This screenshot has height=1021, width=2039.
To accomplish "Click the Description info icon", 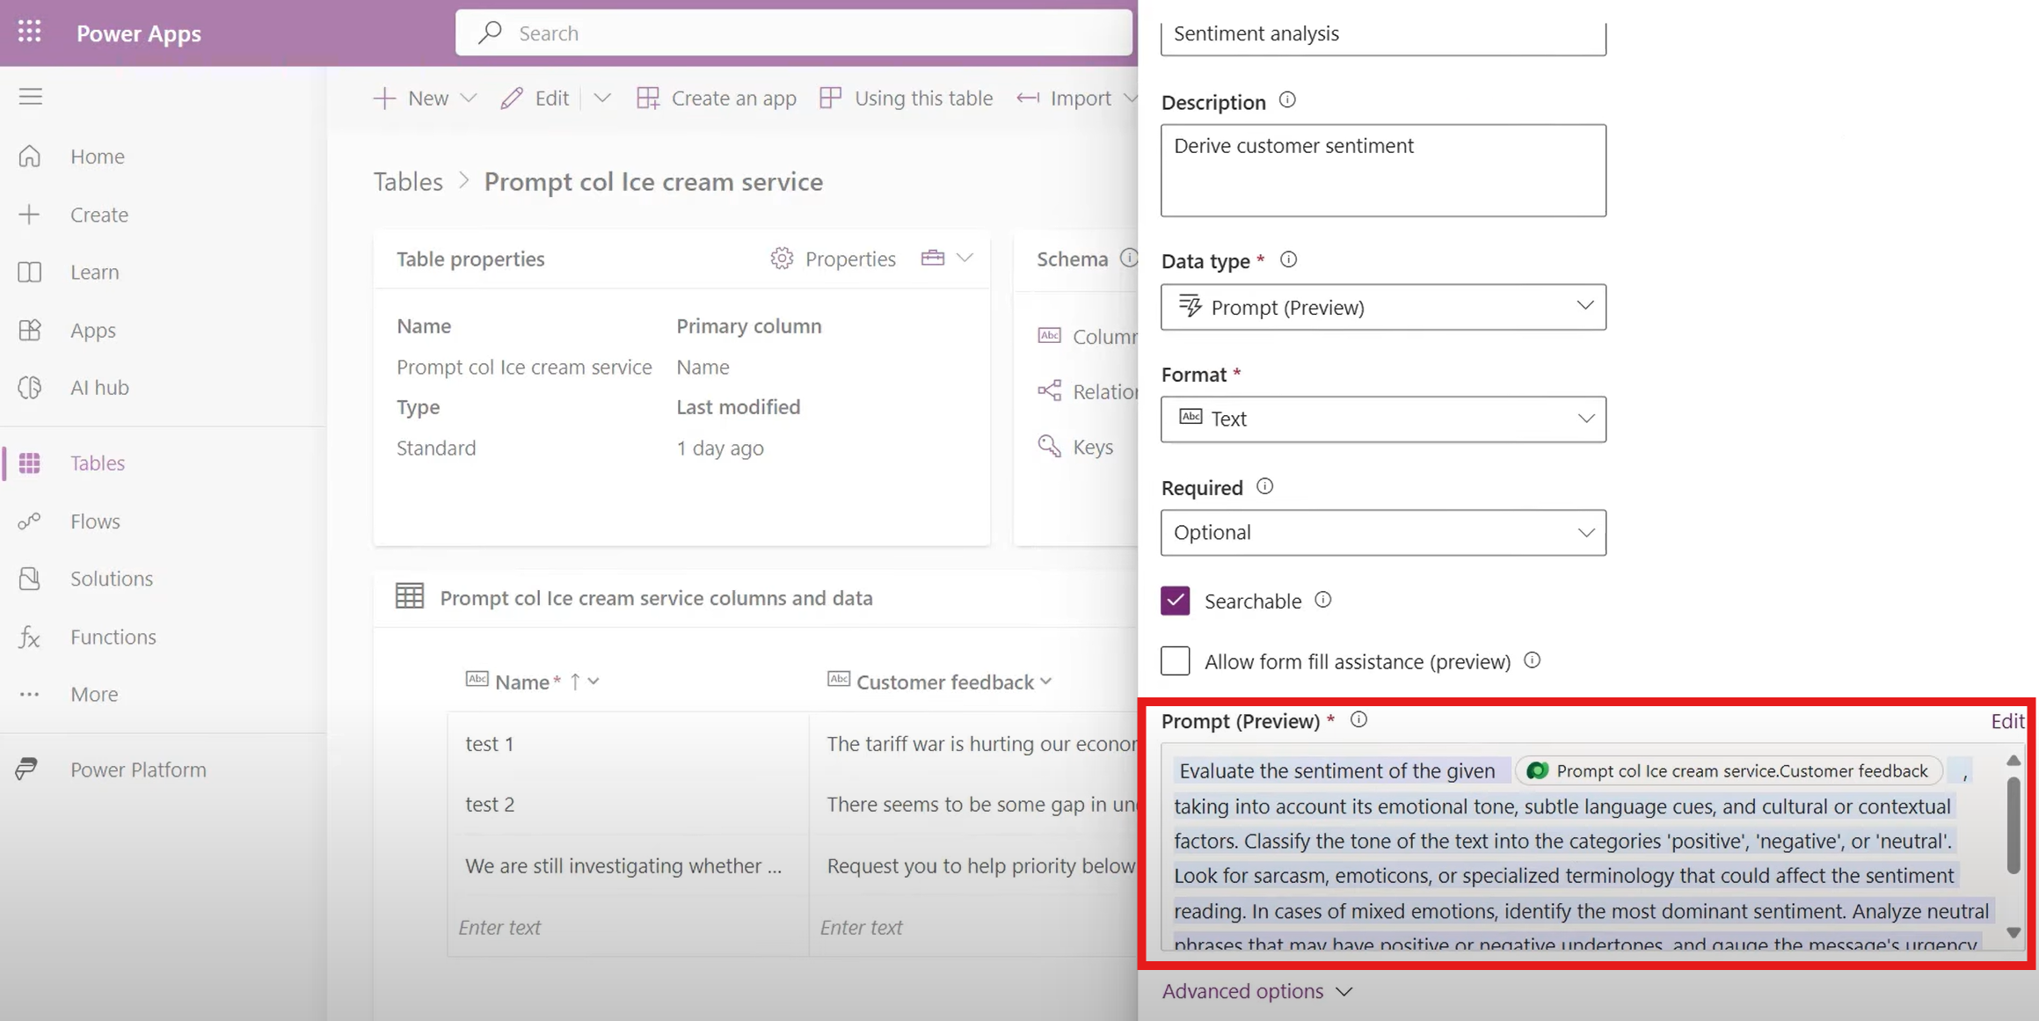I will [x=1287, y=100].
